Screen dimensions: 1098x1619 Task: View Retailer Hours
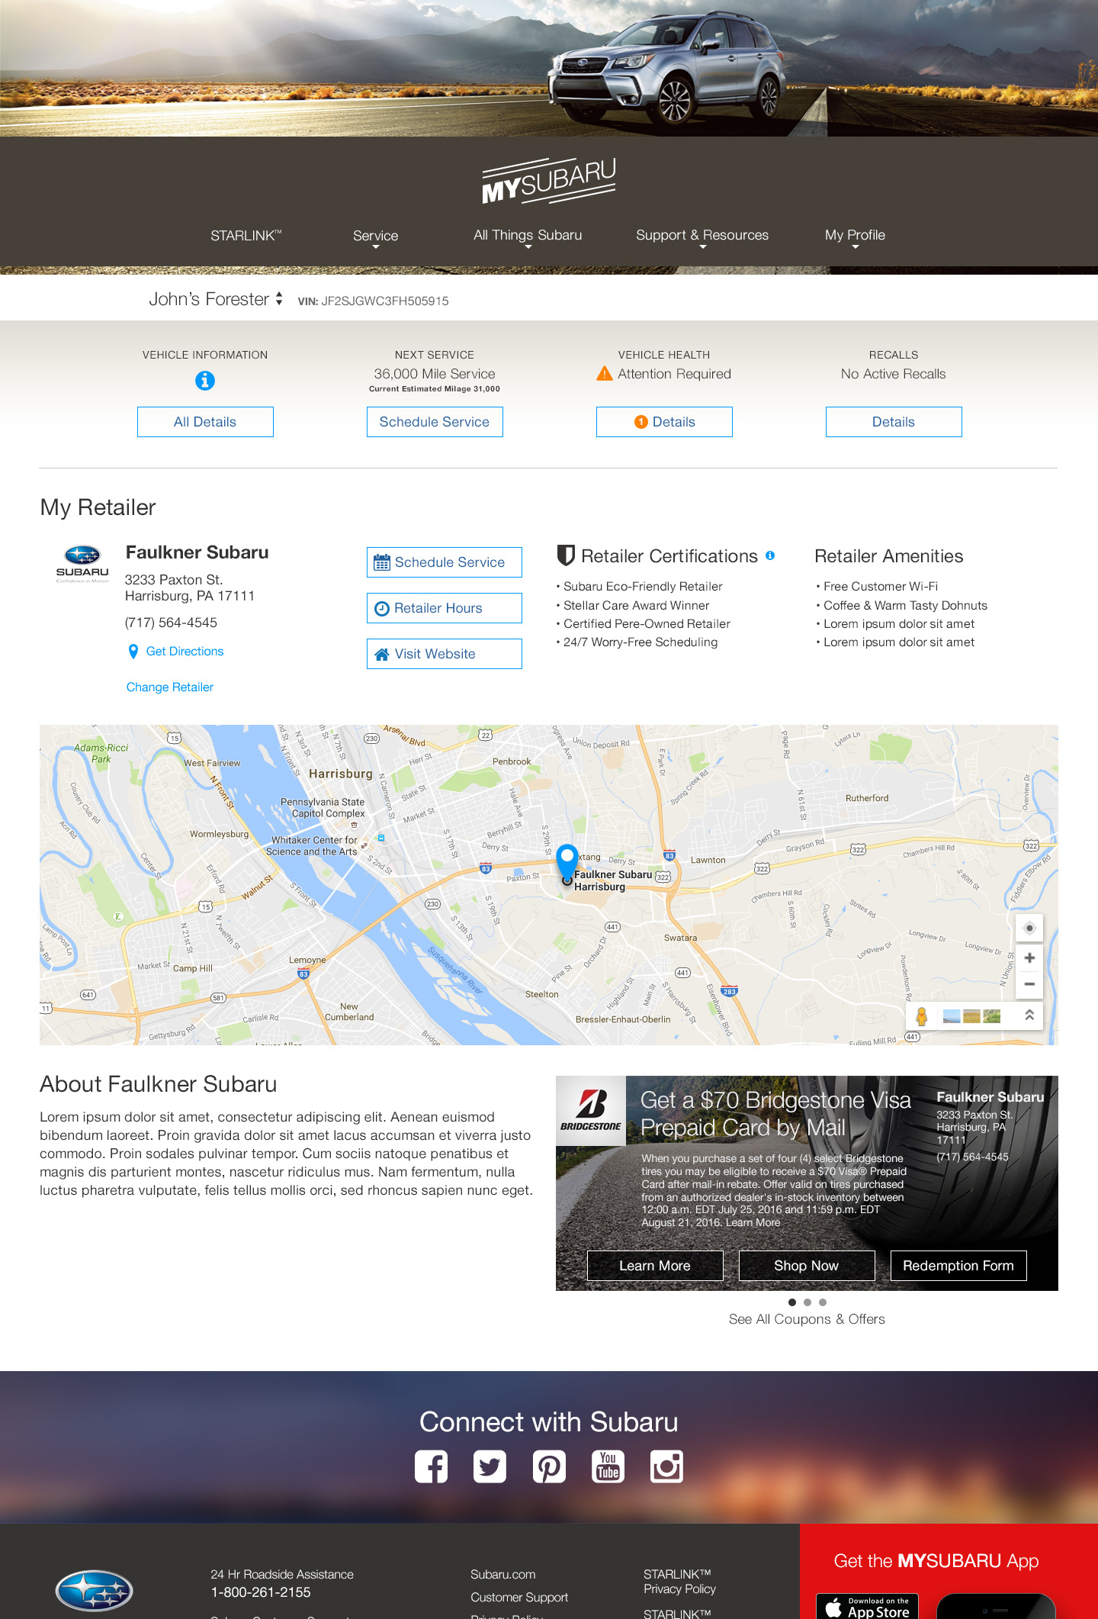(445, 608)
